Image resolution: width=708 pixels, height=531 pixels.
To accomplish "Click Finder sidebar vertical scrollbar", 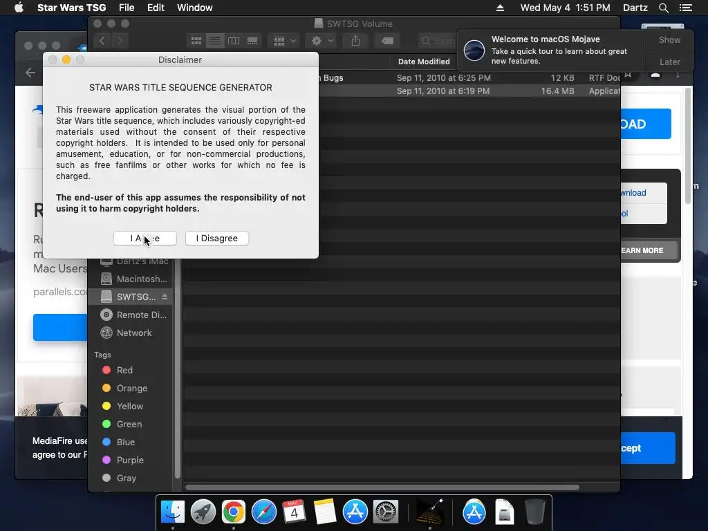I will 177,369.
